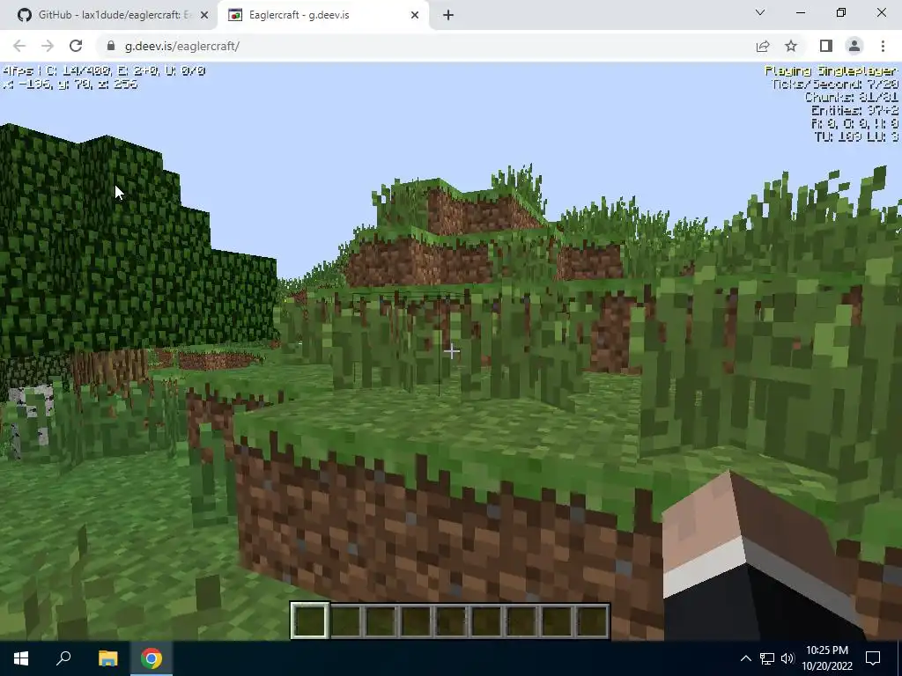Click the Chrome taskbar icon
The width and height of the screenshot is (902, 676).
(152, 658)
